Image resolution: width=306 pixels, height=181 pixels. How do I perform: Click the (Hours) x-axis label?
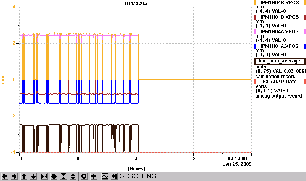pos(136,169)
